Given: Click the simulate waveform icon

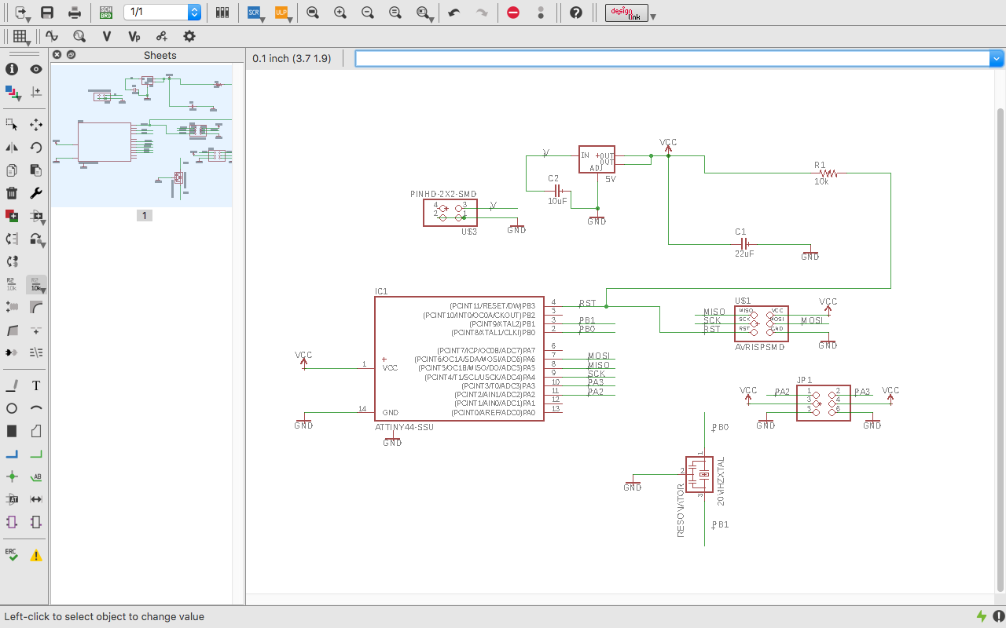Looking at the screenshot, I should [52, 36].
